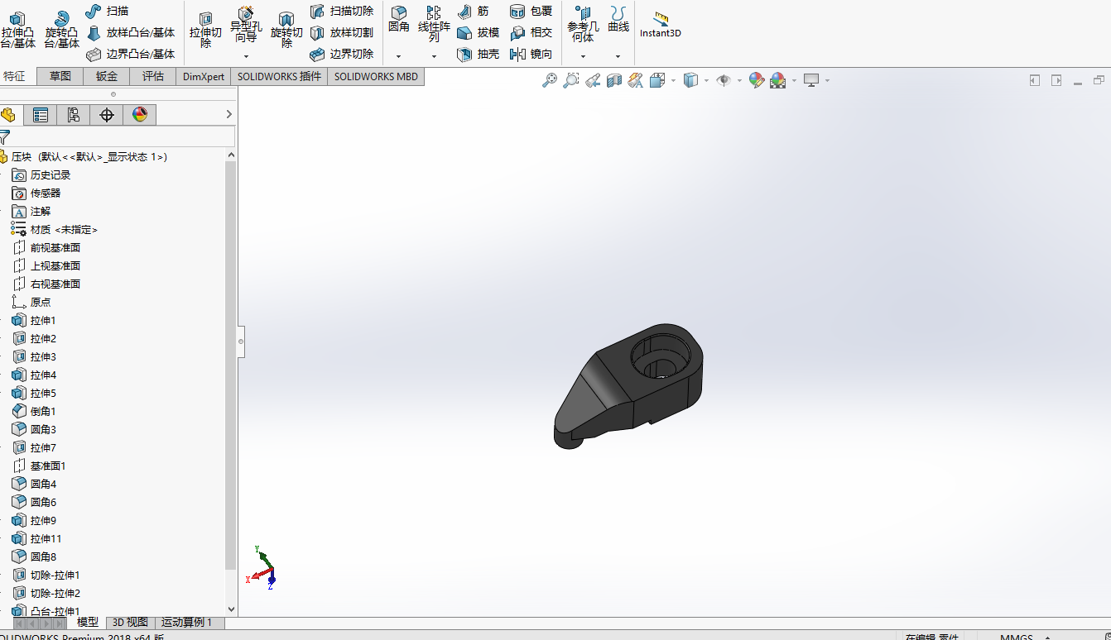
Task: Select the 旋转切除 revolved cut tool
Action: [286, 30]
